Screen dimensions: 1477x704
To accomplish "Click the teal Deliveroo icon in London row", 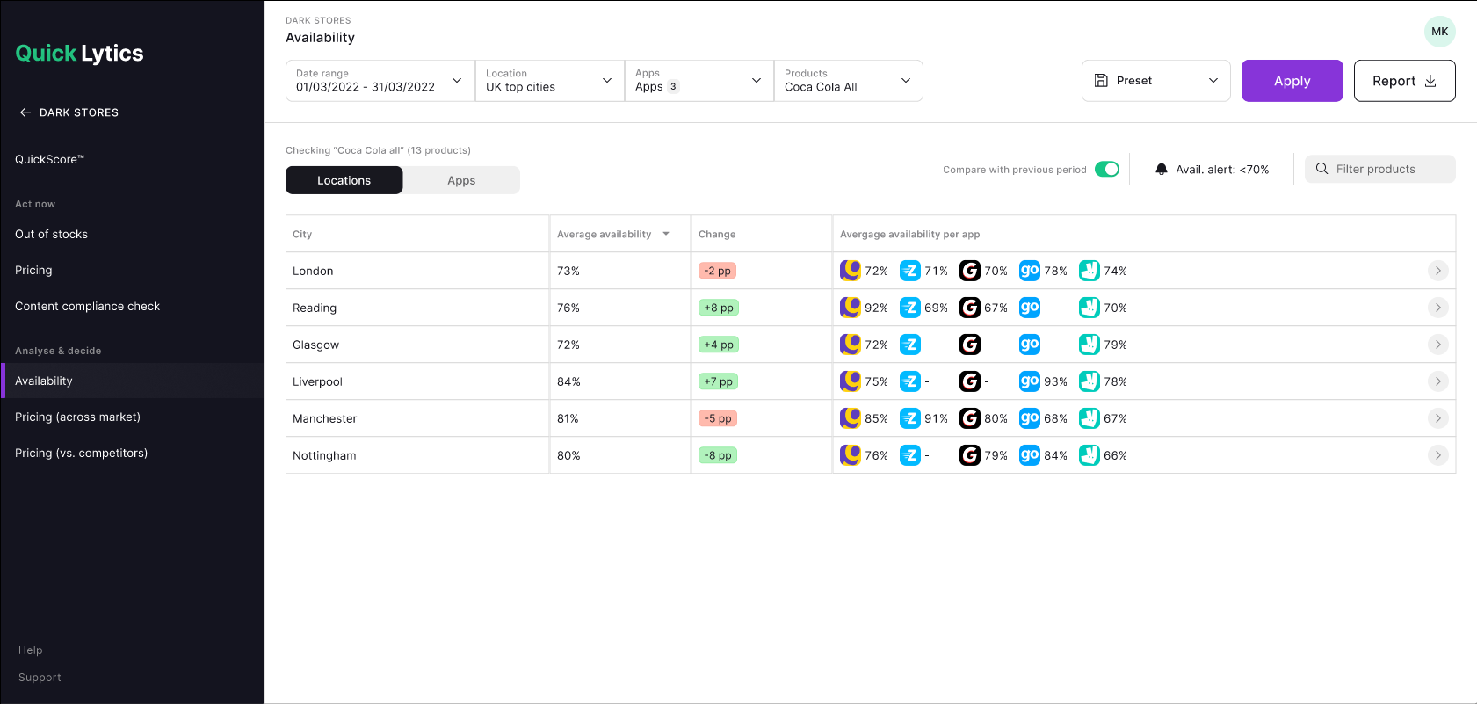I will (x=1090, y=271).
